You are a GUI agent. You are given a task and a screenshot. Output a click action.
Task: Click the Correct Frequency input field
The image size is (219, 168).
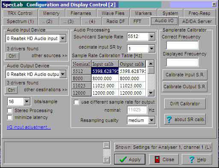click(182, 45)
